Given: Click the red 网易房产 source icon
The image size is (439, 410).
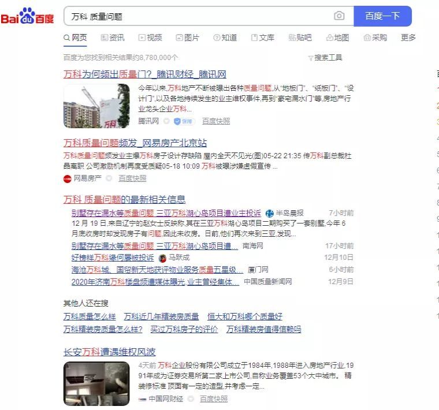Looking at the screenshot, I should [67, 178].
